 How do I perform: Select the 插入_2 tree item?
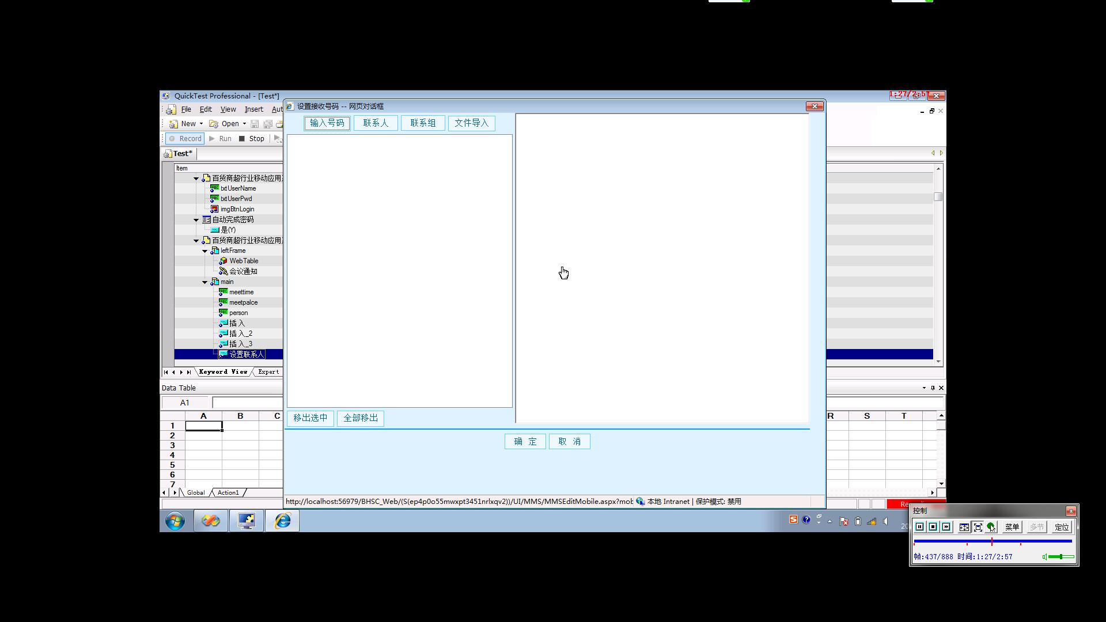click(x=241, y=333)
